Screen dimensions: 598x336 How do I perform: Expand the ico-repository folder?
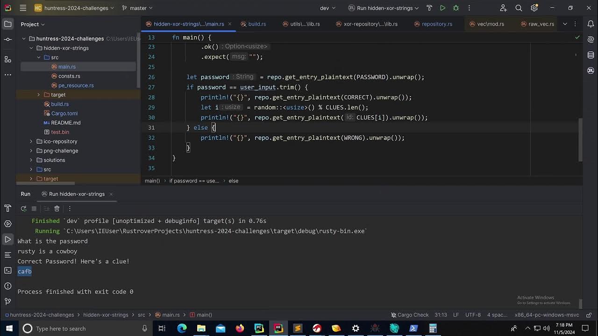click(31, 141)
